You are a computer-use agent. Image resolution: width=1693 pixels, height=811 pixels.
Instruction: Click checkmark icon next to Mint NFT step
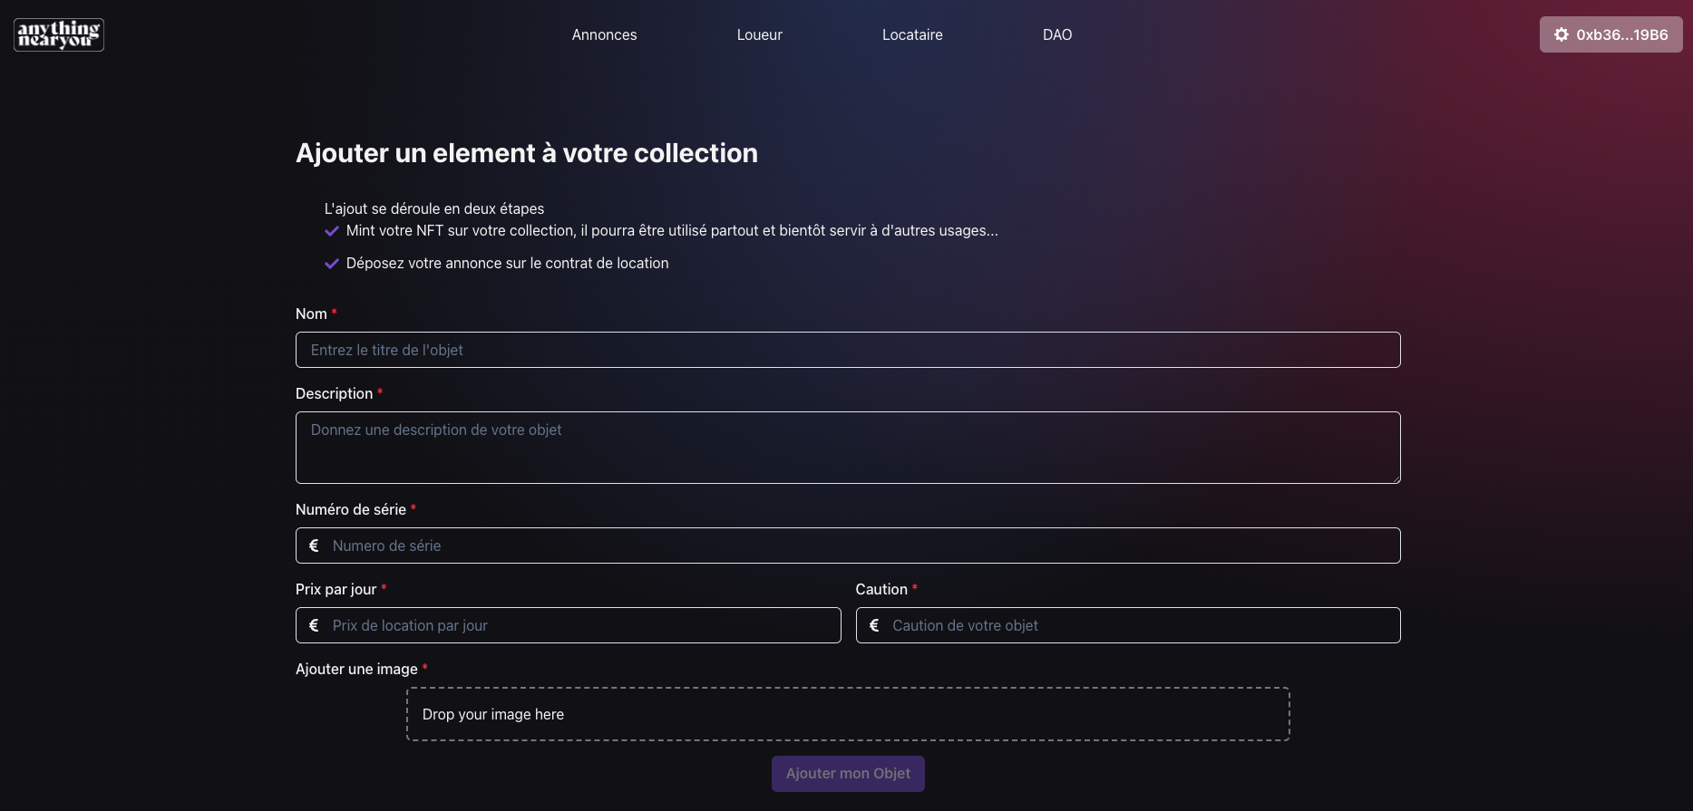332,231
